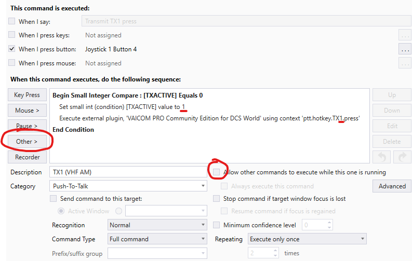Click the Description text field
412x261 pixels.
128,172
